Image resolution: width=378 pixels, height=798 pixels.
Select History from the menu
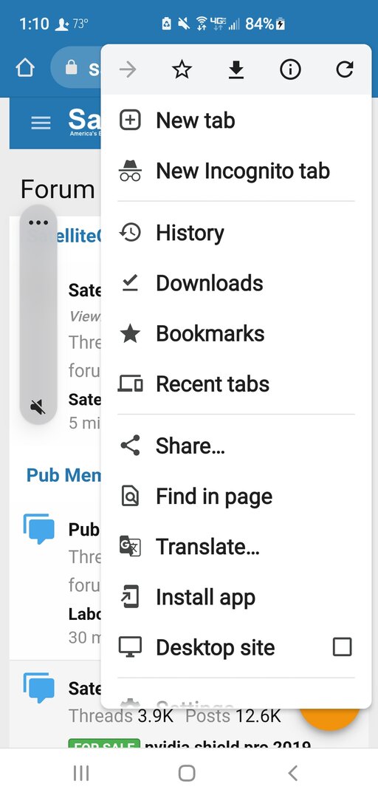coord(236,233)
